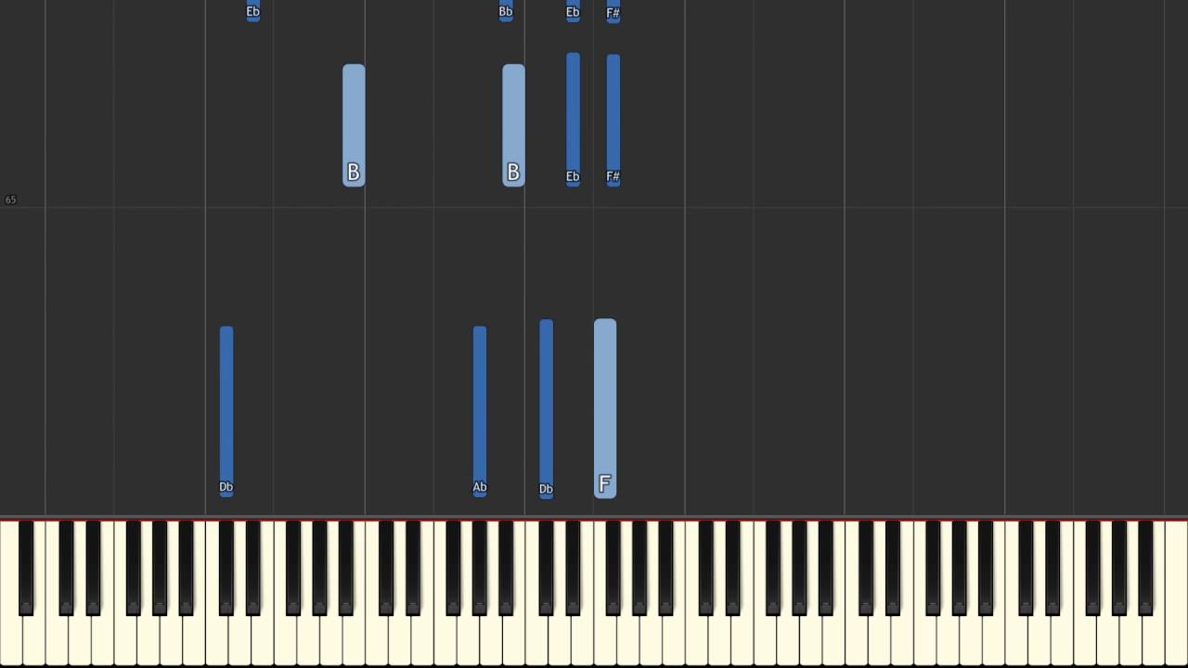Click the full-length F# note bar
Image resolution: width=1188 pixels, height=668 pixels.
(x=613, y=120)
